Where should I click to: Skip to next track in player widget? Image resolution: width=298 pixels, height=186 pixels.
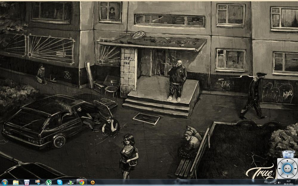295,168
